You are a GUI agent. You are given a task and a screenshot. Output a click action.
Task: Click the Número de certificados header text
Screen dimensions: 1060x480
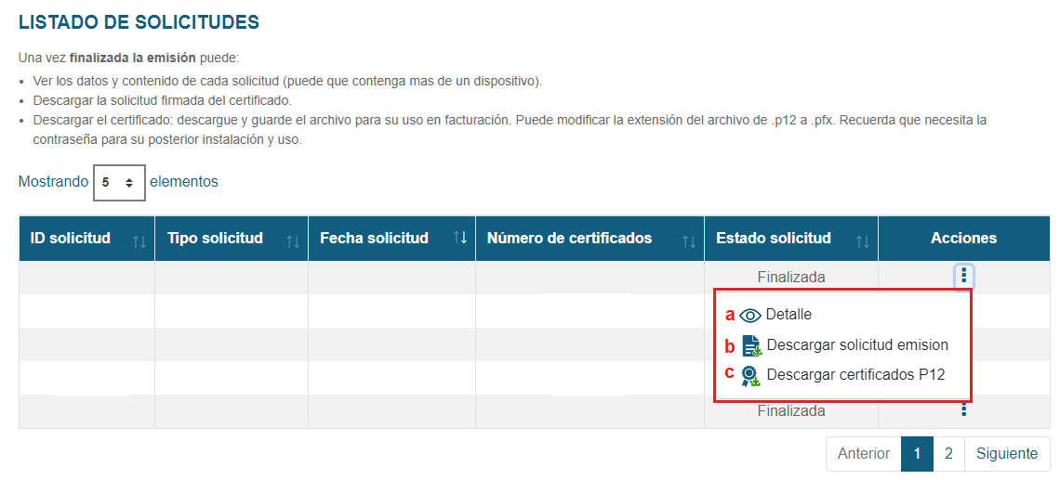click(x=569, y=239)
